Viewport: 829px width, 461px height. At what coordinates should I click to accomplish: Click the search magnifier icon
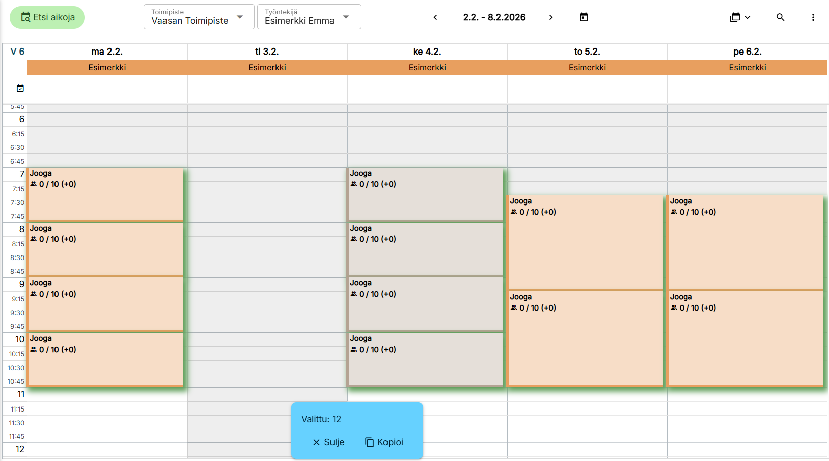coord(780,17)
